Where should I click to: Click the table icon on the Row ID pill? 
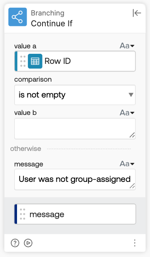pos(35,61)
